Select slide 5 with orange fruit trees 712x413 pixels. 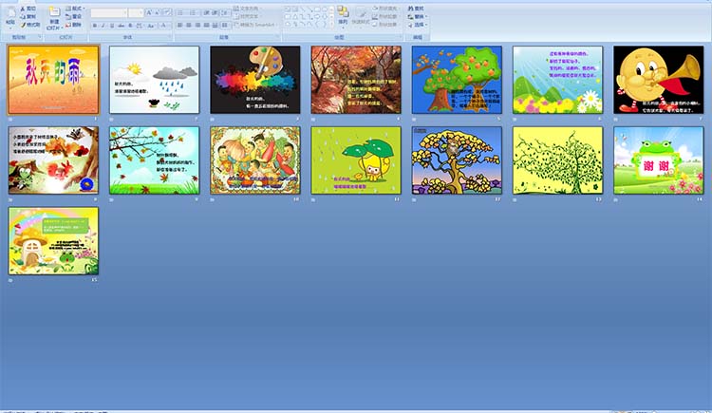tap(457, 80)
